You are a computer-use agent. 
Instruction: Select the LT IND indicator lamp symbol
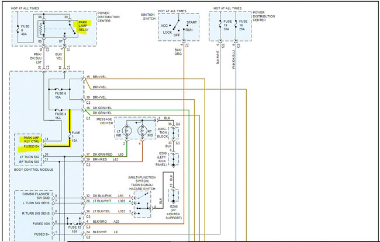point(127,131)
